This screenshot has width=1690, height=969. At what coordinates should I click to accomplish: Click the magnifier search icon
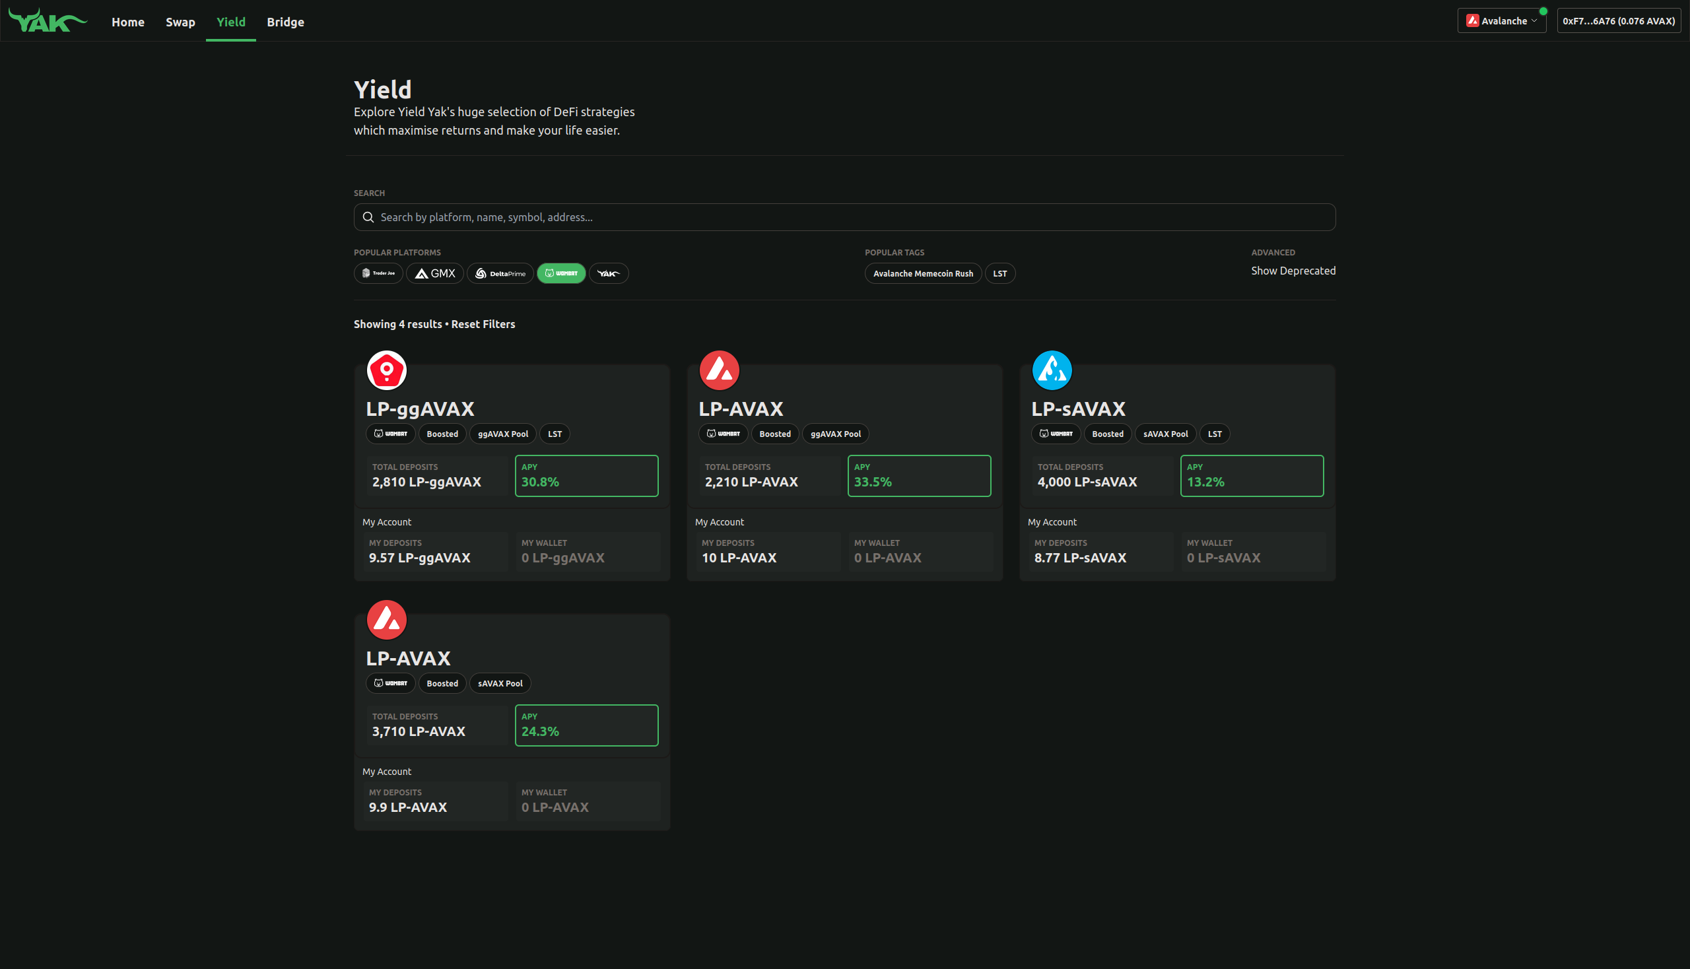(x=368, y=217)
